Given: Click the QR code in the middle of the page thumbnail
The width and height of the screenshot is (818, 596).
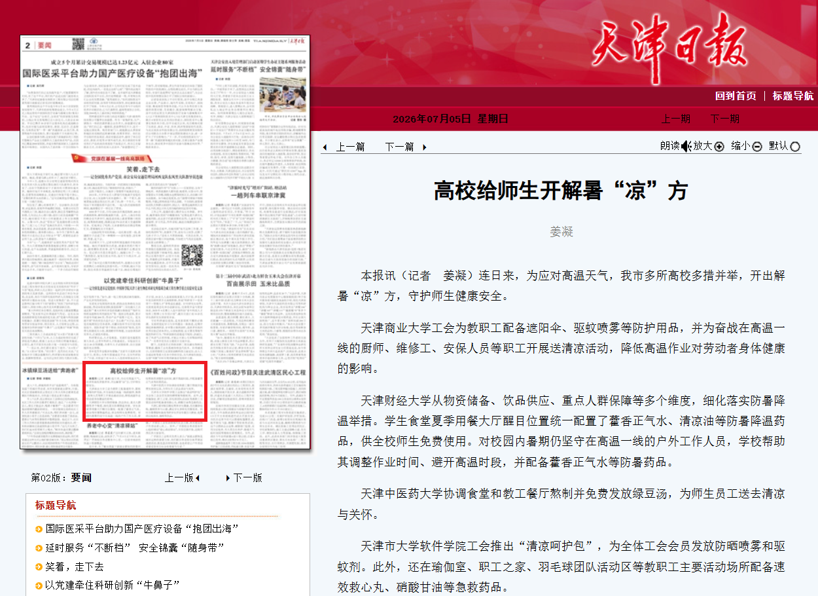Looking at the screenshot, I should [192, 255].
